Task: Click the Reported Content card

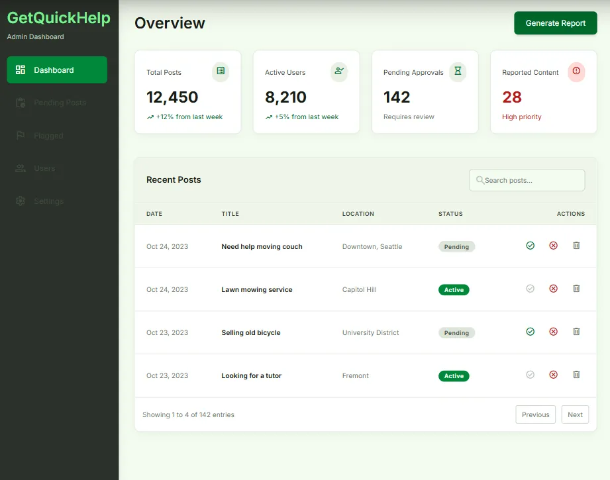Action: coord(544,92)
